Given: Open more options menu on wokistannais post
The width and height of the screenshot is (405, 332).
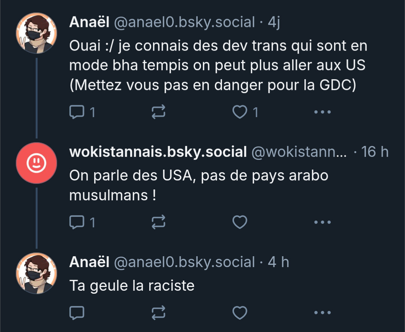Looking at the screenshot, I should (x=322, y=222).
